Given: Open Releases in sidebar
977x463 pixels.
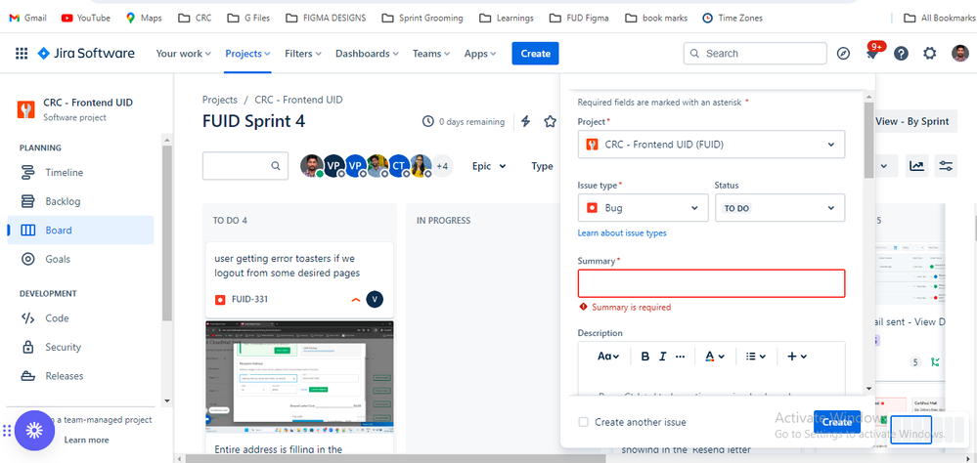Looking at the screenshot, I should [x=80, y=376].
